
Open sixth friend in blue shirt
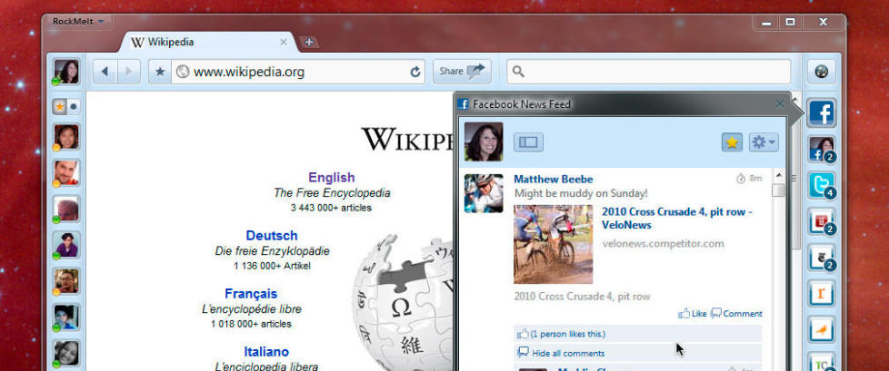[x=66, y=317]
